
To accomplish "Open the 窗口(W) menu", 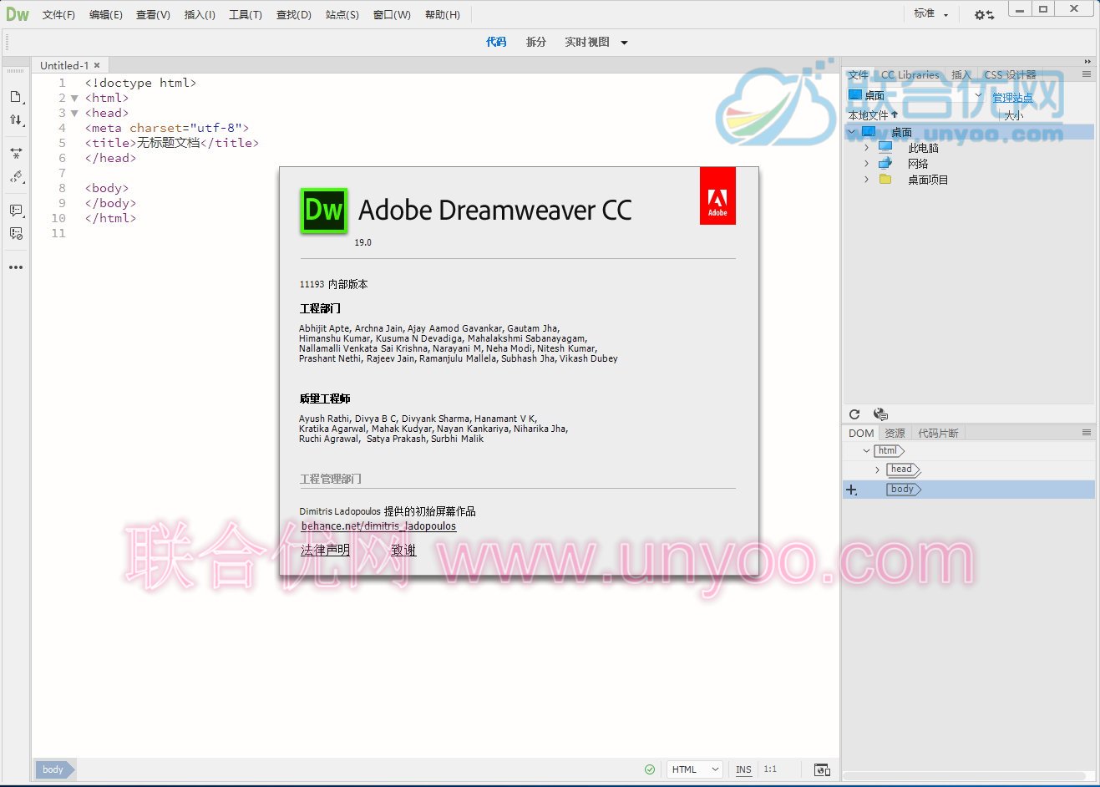I will [392, 15].
